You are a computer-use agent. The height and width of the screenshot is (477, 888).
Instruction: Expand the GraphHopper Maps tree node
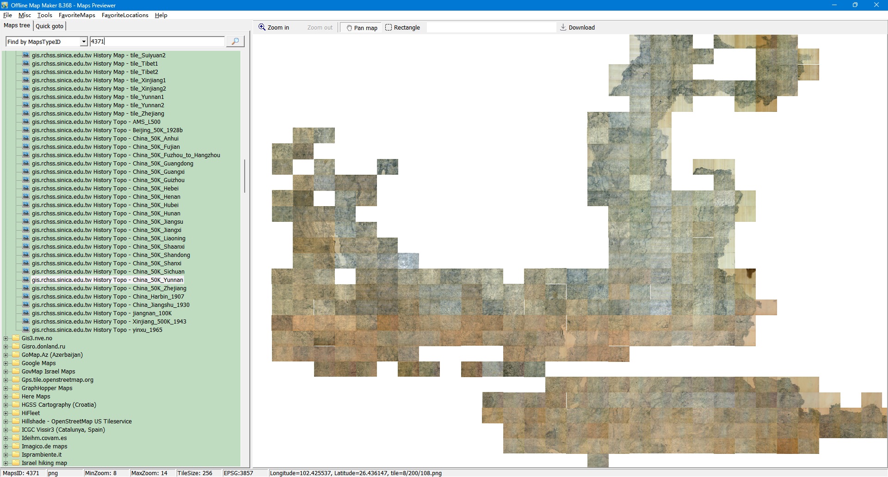[6, 388]
